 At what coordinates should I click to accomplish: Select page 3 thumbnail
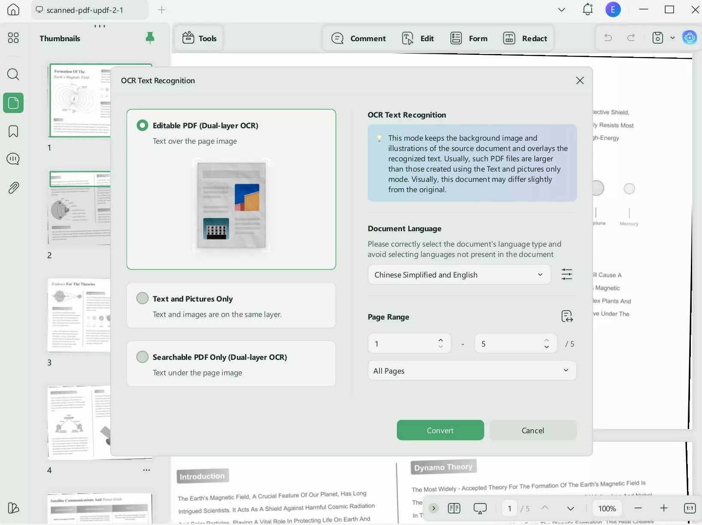79,315
